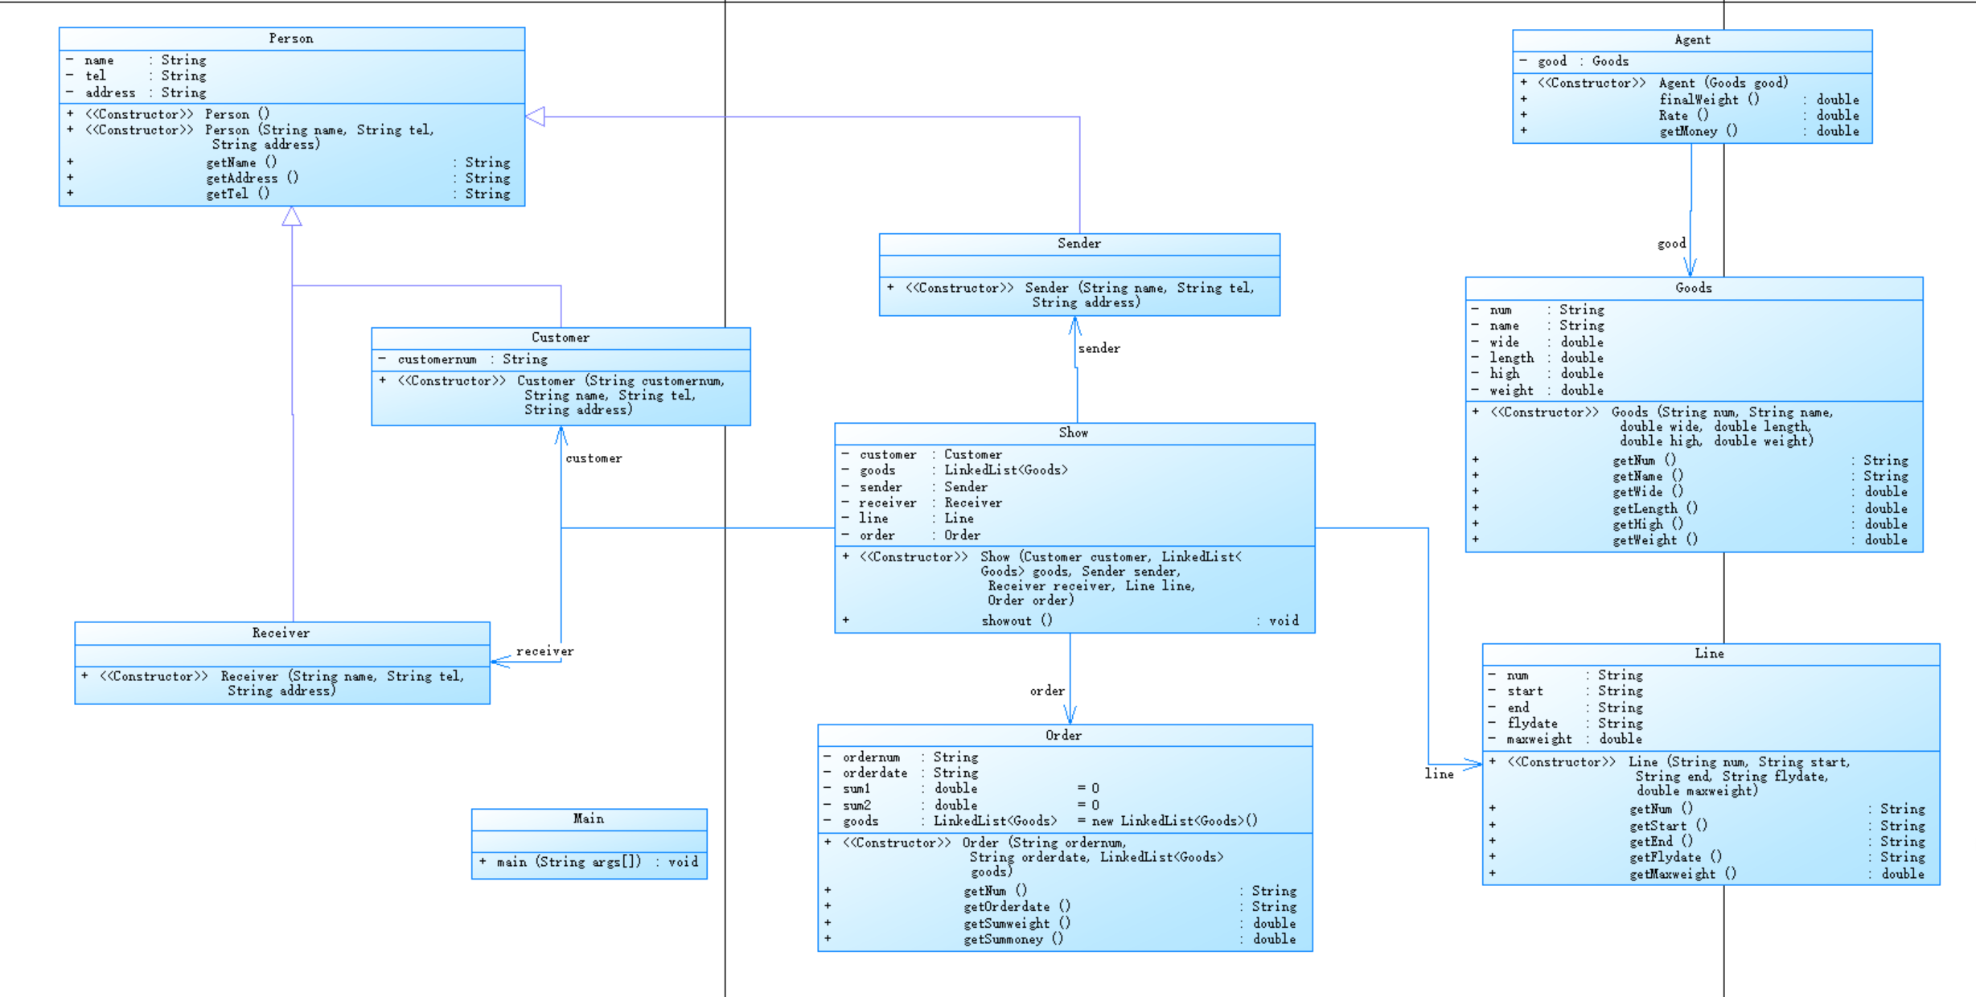Select the 'customer' association label

pos(594,458)
